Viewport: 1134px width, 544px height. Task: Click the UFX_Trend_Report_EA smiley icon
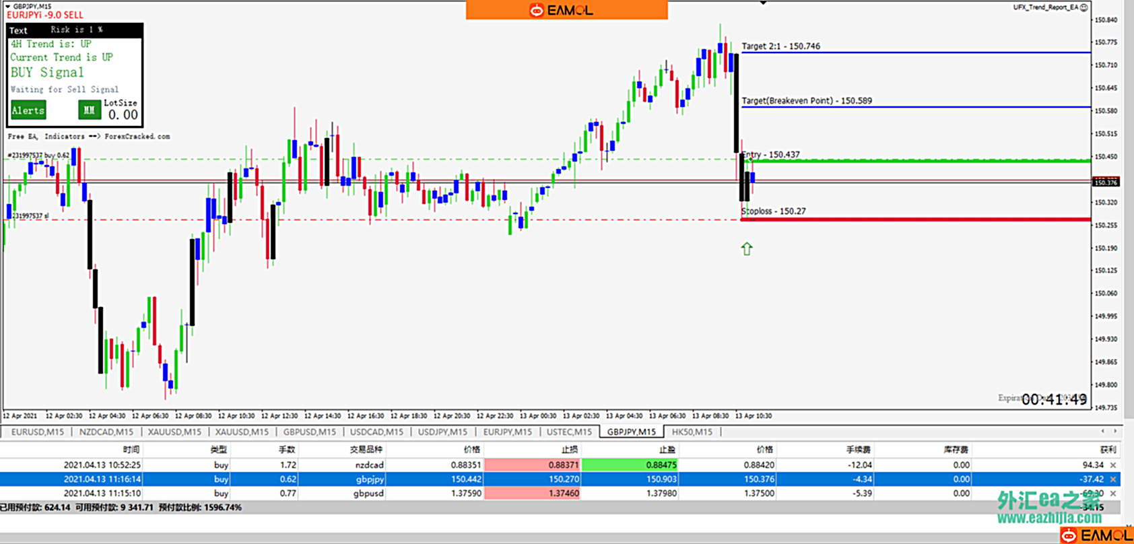tap(1083, 7)
